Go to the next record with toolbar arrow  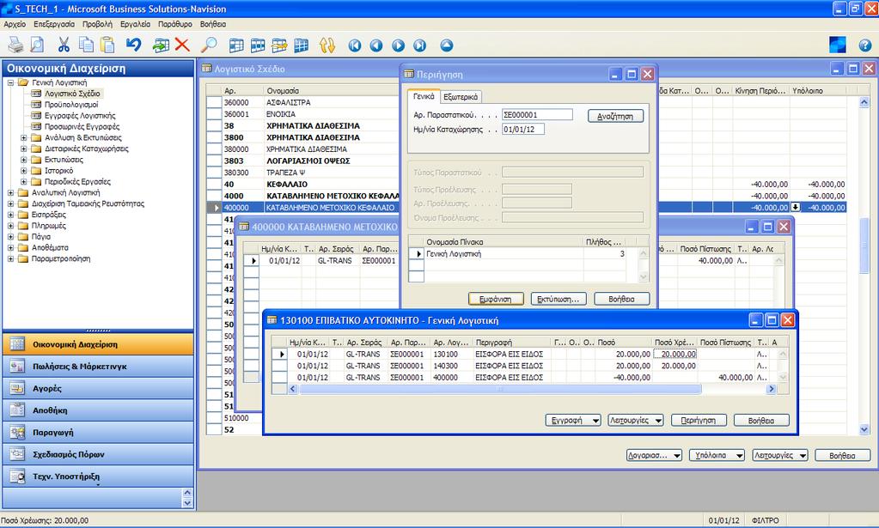click(x=398, y=46)
